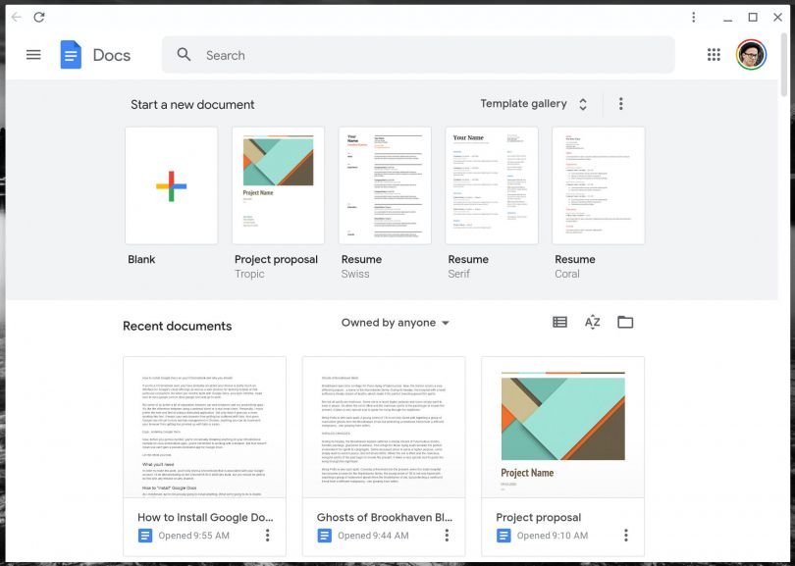The height and width of the screenshot is (566, 795).
Task: Open options menu for Ghosts of Brookhaven
Action: [x=447, y=536]
